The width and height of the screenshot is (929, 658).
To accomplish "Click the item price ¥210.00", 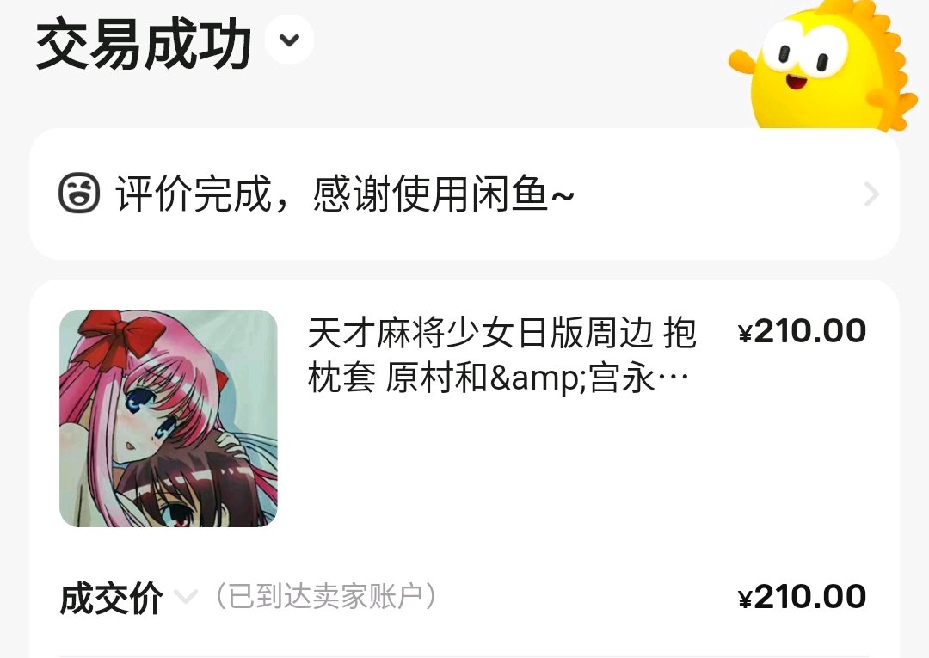I will click(x=803, y=331).
